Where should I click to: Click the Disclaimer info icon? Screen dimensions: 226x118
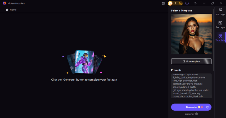point(196,114)
